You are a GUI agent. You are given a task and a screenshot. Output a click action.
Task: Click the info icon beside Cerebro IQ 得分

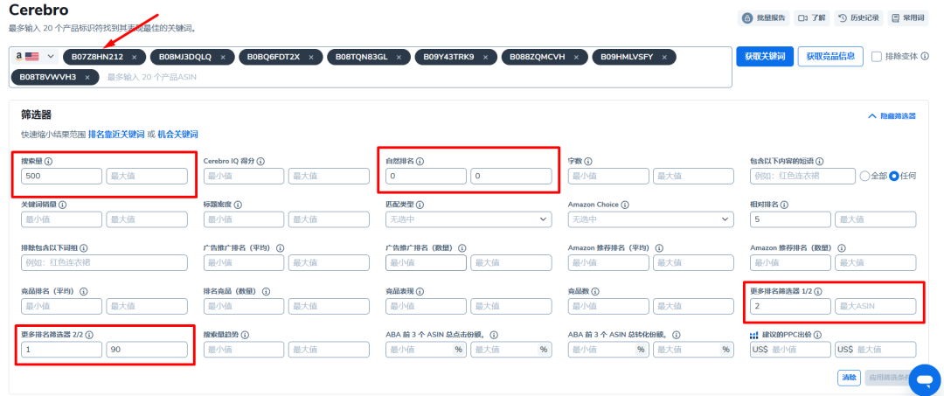click(261, 161)
